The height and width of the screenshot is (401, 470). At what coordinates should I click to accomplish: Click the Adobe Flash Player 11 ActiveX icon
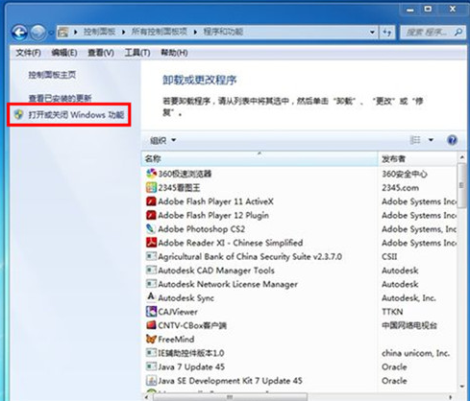point(151,201)
